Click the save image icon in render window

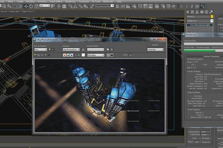(x=35, y=55)
